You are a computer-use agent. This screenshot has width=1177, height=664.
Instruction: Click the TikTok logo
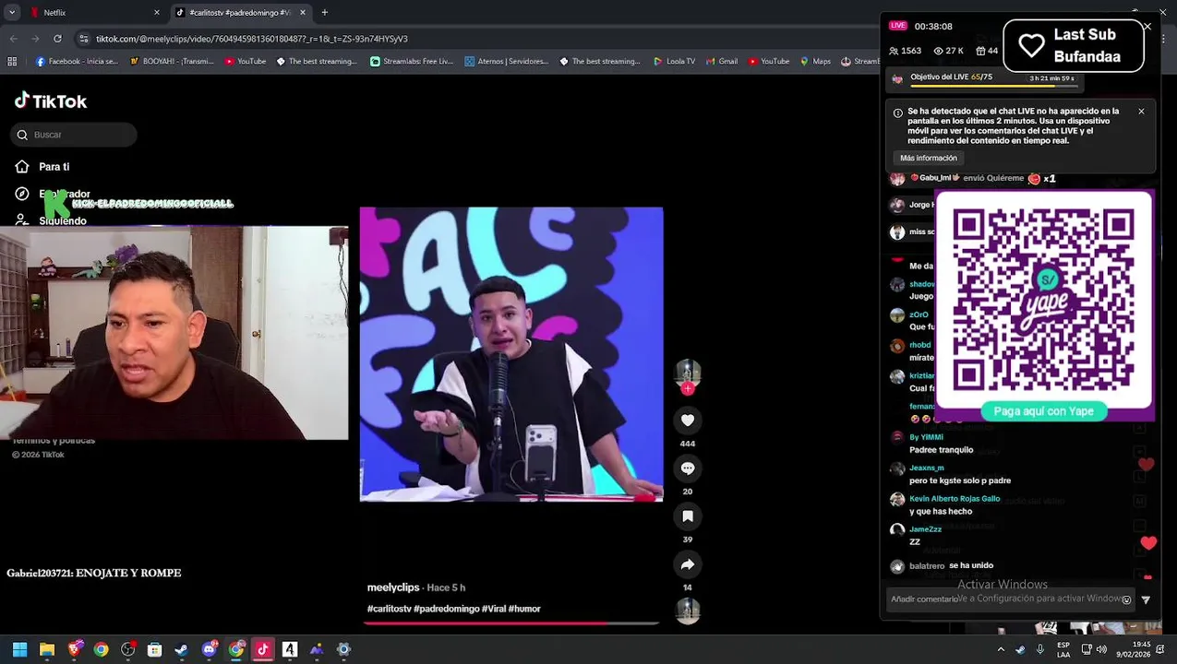coord(51,101)
